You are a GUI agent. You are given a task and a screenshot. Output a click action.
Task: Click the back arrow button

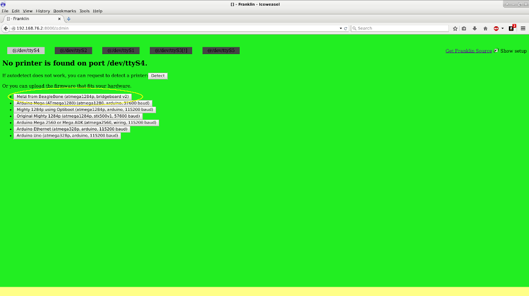[6, 28]
